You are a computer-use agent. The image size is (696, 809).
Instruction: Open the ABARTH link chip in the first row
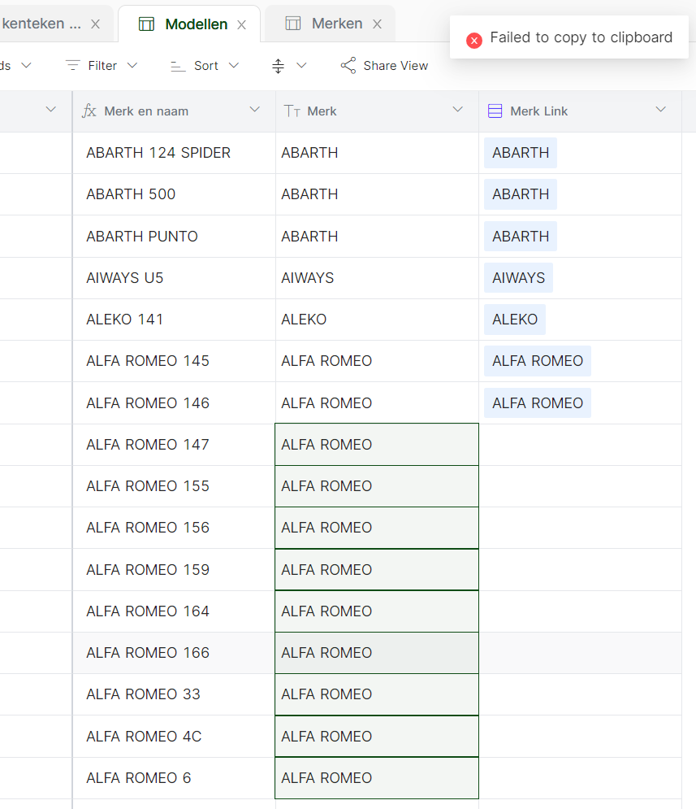pyautogui.click(x=520, y=152)
